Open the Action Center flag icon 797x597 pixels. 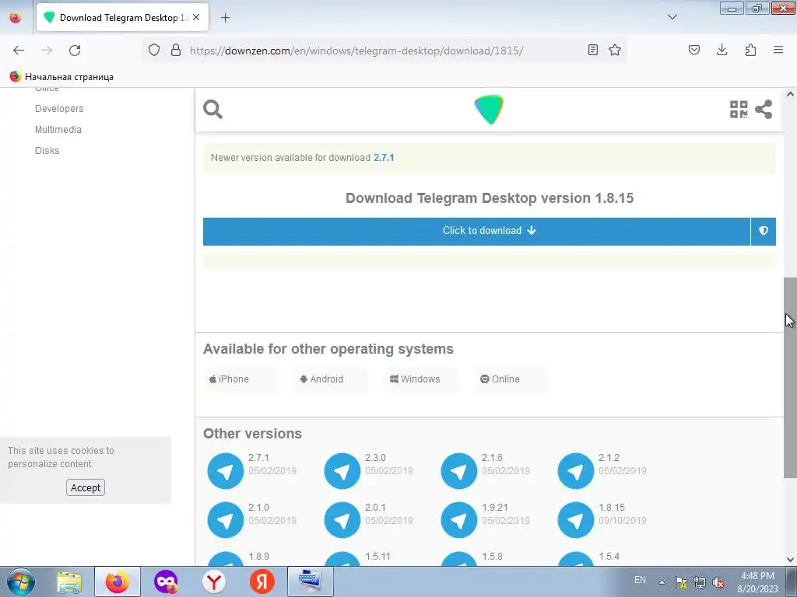click(680, 582)
